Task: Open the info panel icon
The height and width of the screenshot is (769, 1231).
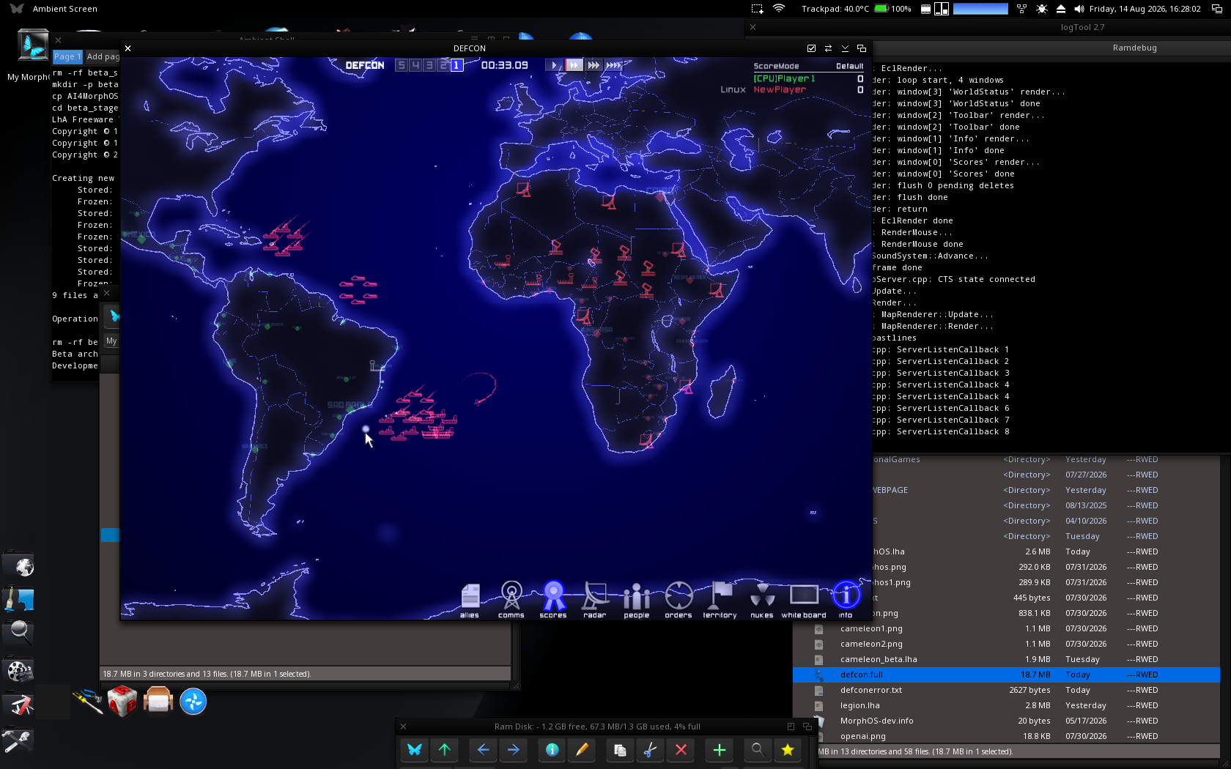Action: click(846, 599)
